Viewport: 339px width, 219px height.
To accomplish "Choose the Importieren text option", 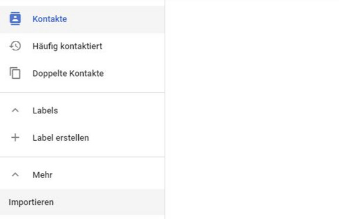I will pyautogui.click(x=31, y=203).
